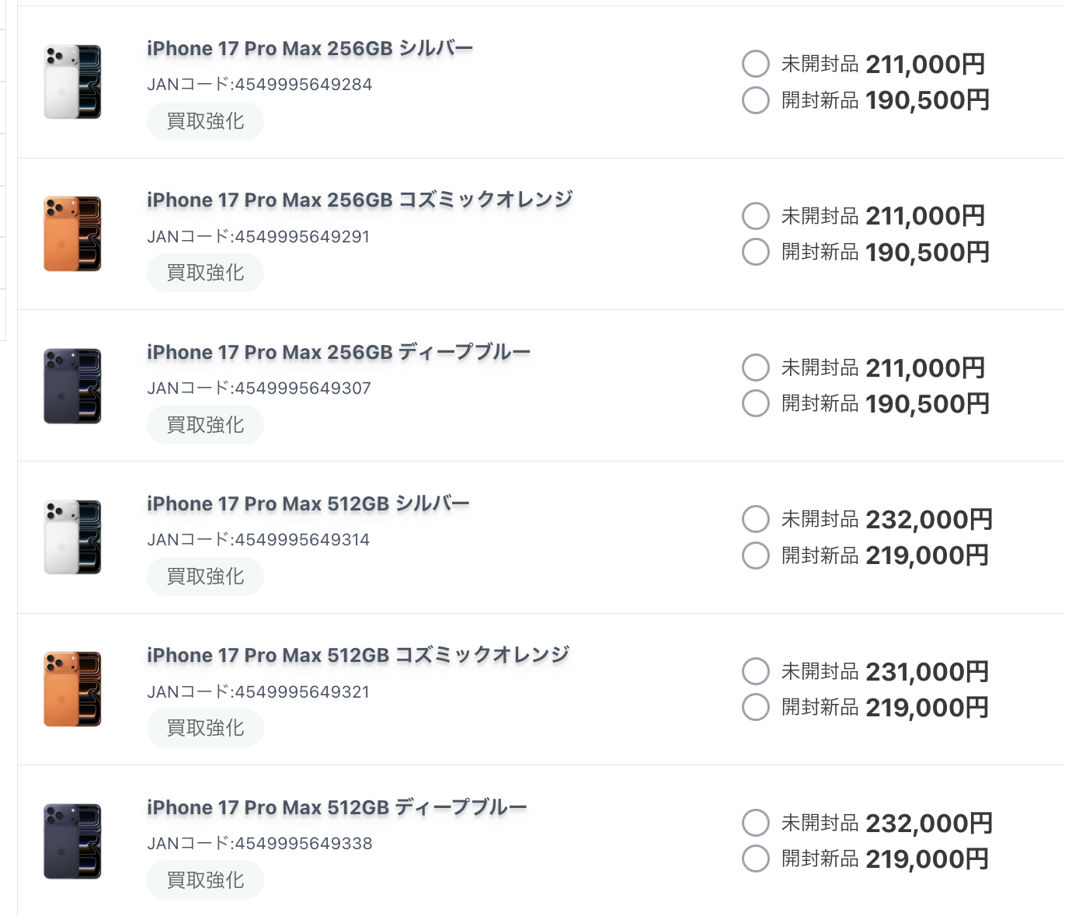1065x916 pixels.
Task: Open iPhone 17 Pro Max 256GB シルバー title
Action: (x=309, y=48)
